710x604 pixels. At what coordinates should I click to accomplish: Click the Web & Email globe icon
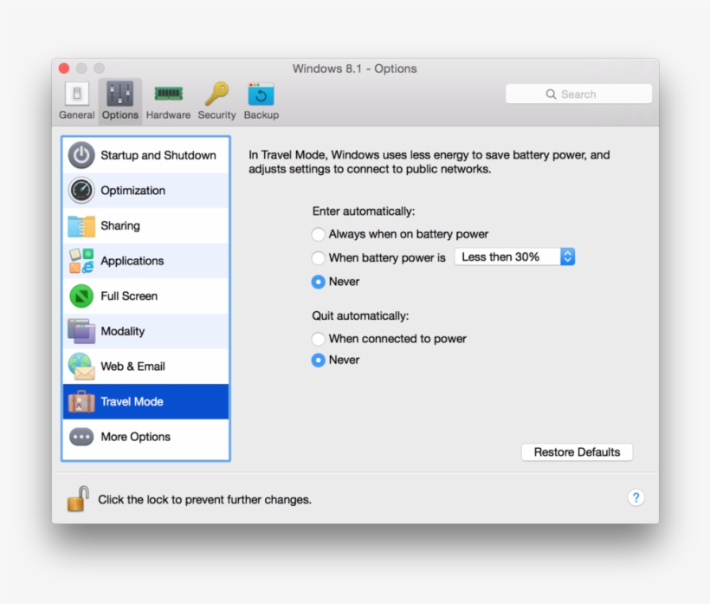click(81, 366)
